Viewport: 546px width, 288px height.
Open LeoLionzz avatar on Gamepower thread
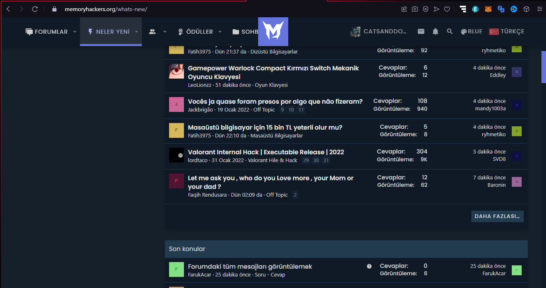[x=177, y=71]
